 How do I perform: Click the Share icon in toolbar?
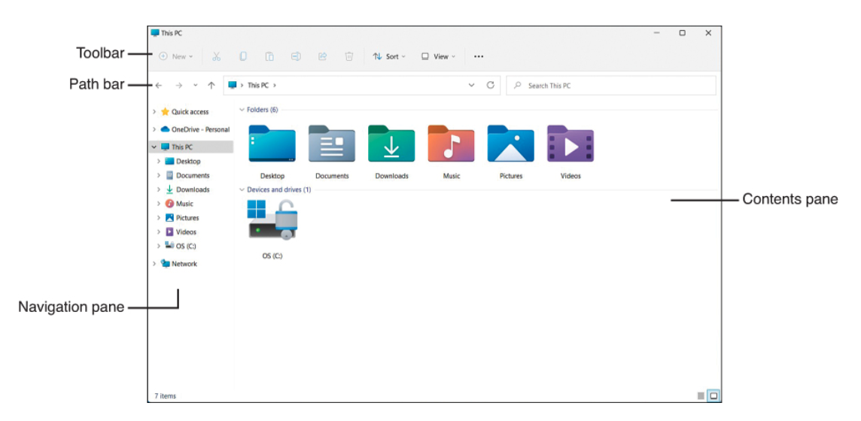click(323, 56)
